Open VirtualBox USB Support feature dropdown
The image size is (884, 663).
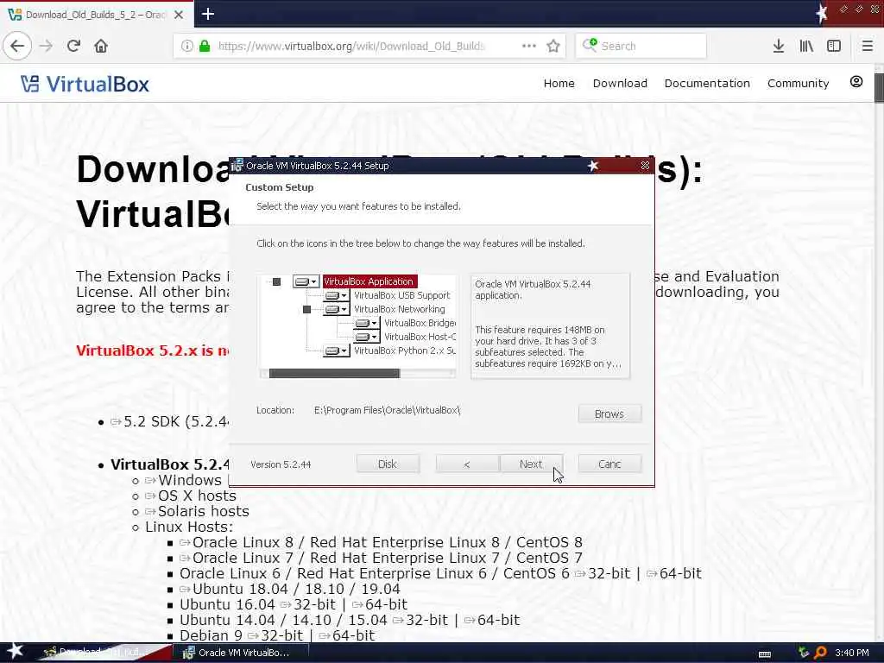pos(337,295)
